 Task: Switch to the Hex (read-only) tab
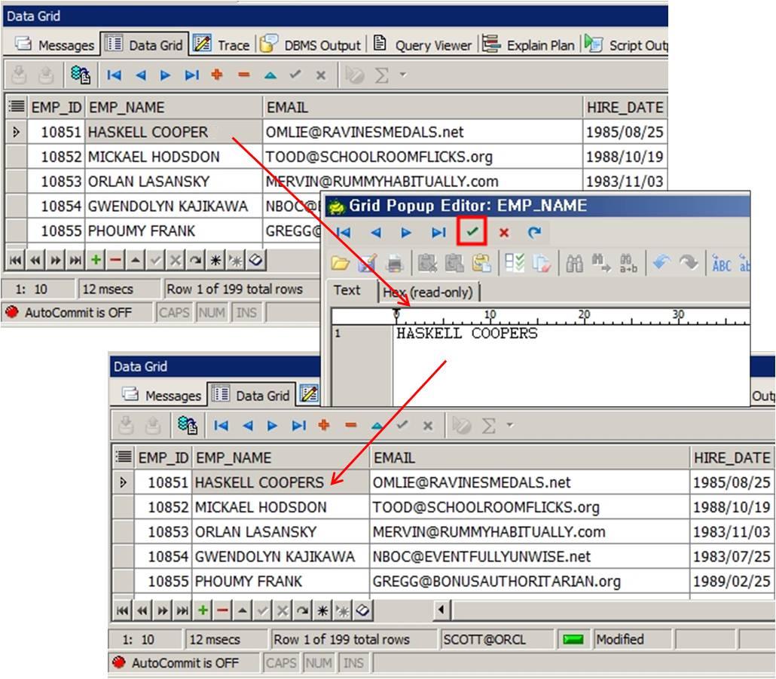[429, 292]
